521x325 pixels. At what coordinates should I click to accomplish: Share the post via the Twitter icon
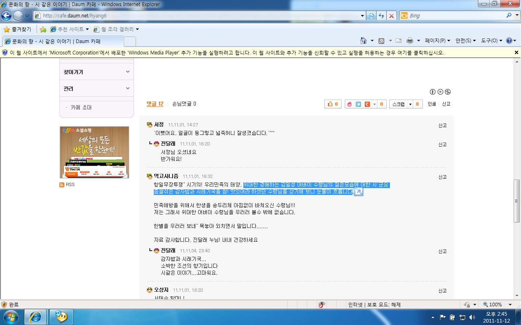(x=358, y=104)
